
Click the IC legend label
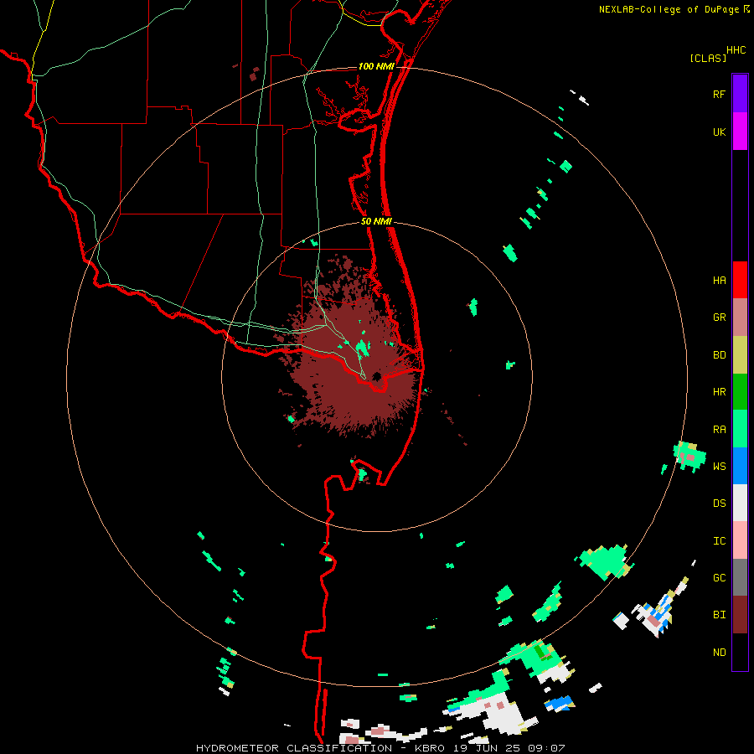coord(719,541)
